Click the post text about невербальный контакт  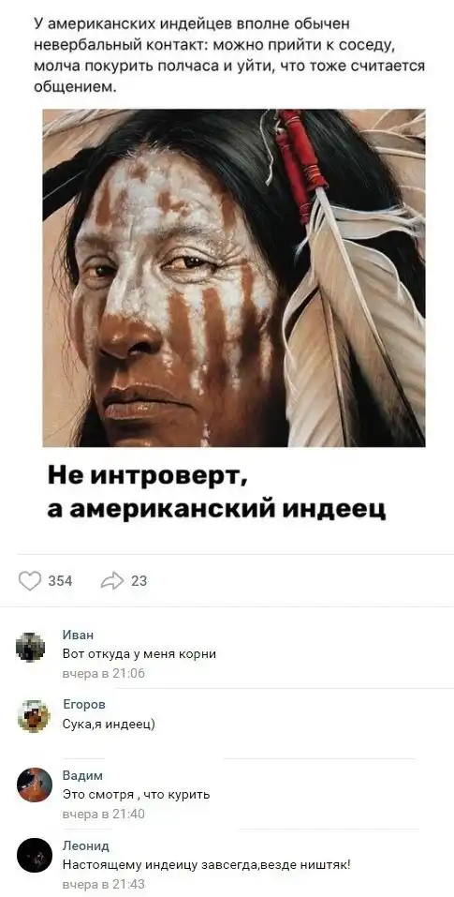pos(229,56)
